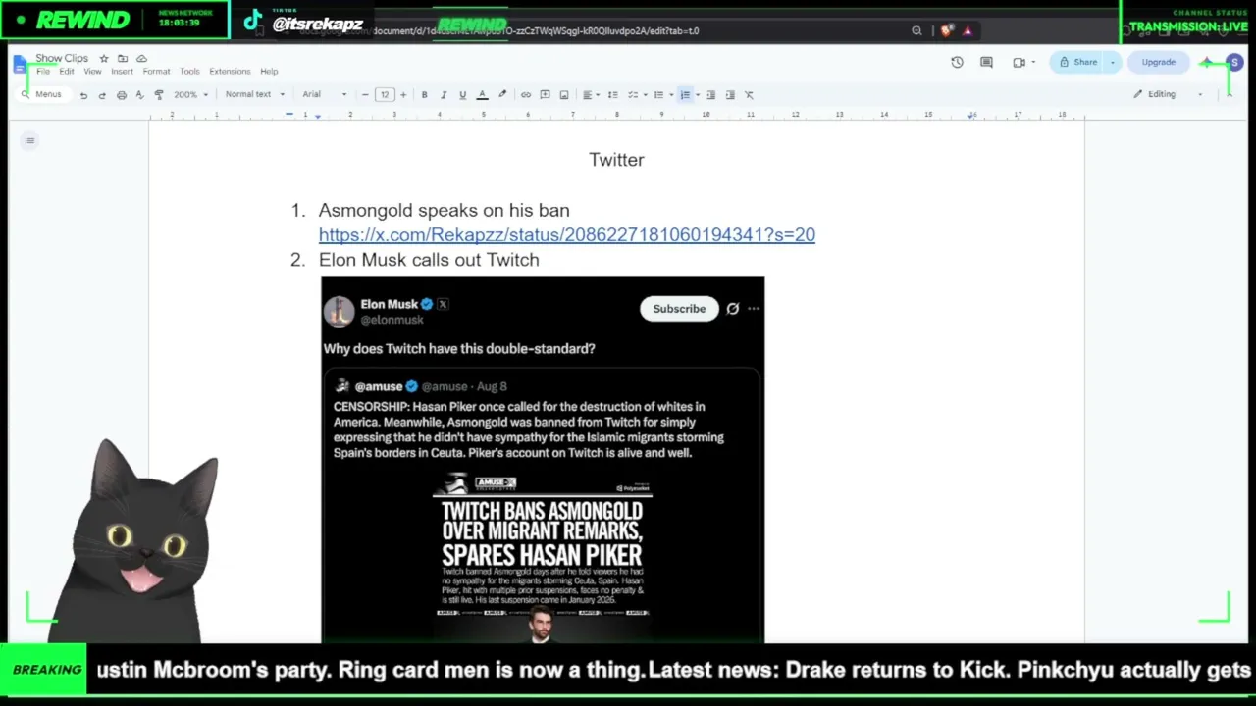Click Elon Musk's profile picture
1256x706 pixels.
pos(340,311)
